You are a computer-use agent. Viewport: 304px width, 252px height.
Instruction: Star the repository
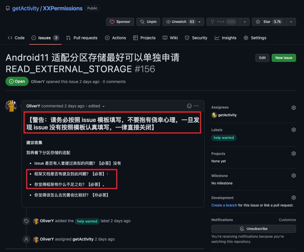(x=269, y=22)
